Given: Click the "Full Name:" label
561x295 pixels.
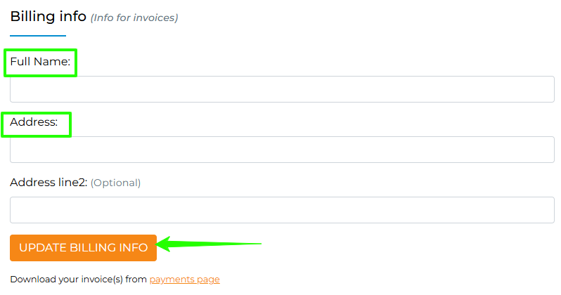Looking at the screenshot, I should [40, 62].
